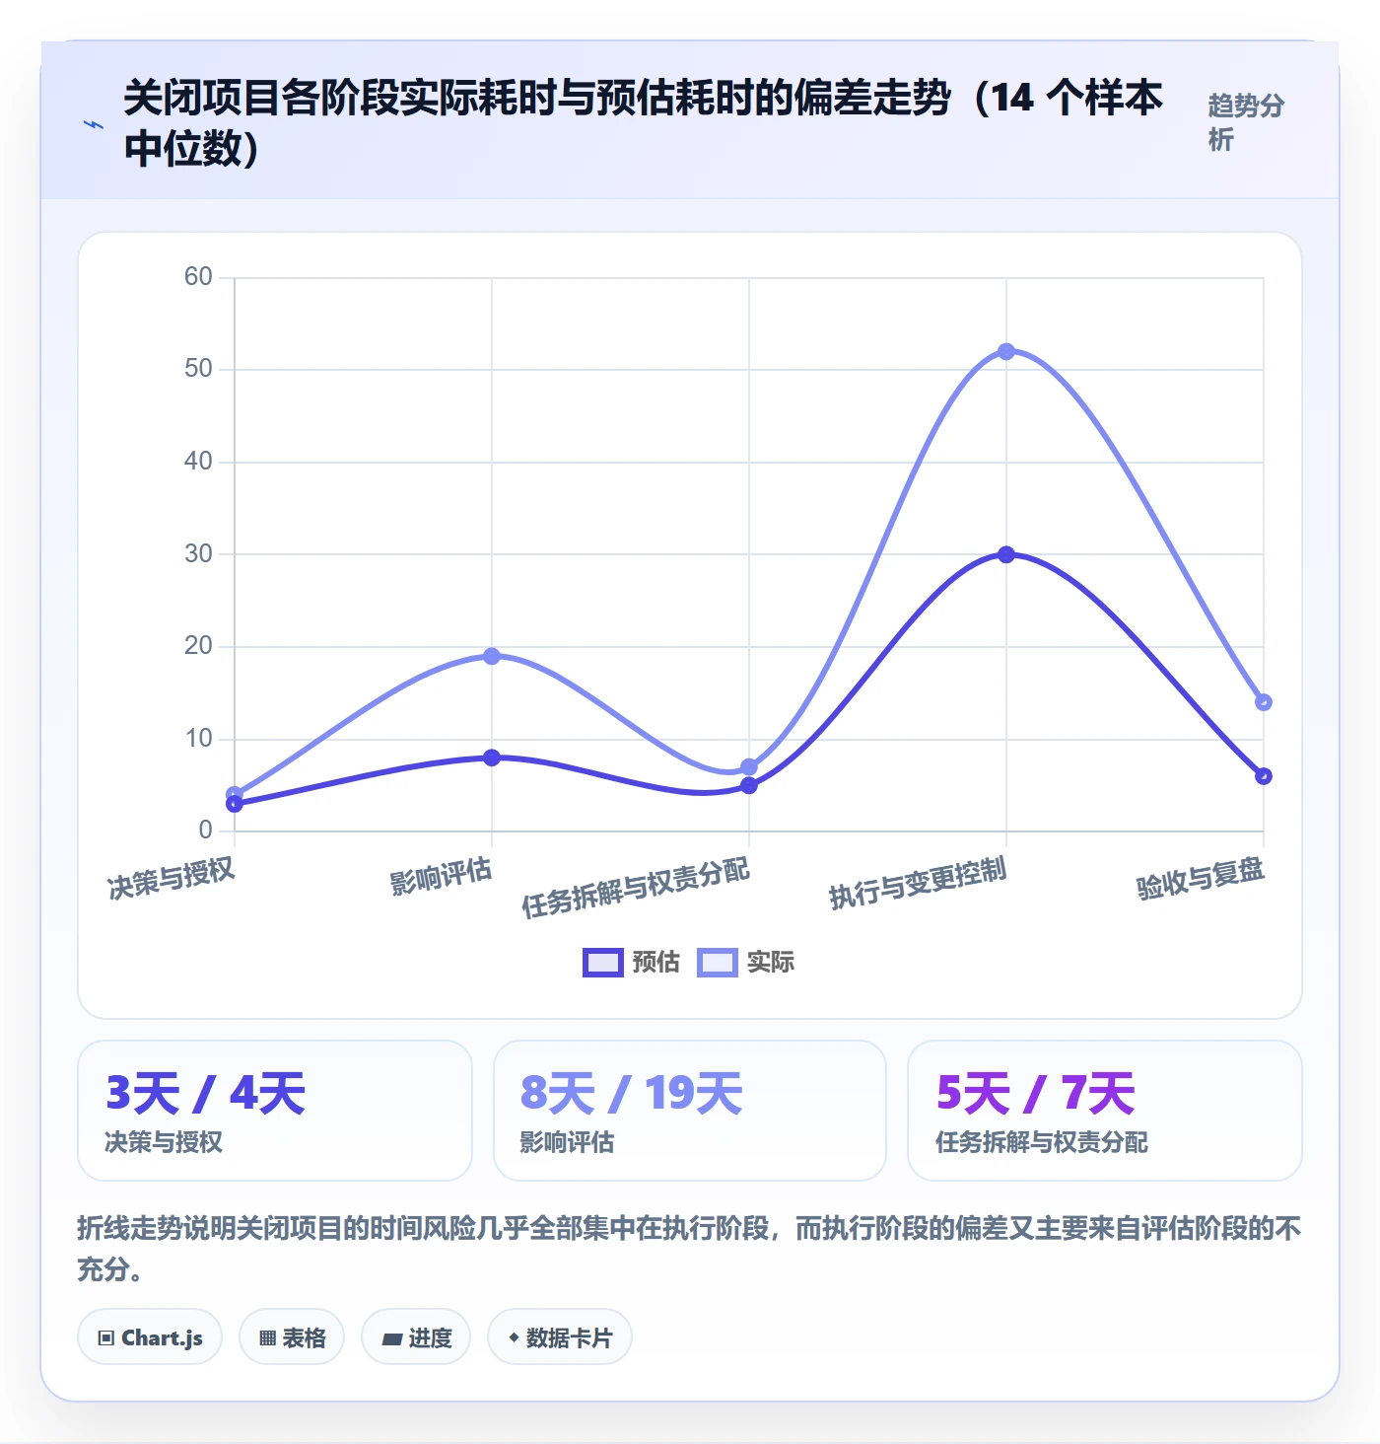This screenshot has width=1380, height=1444.
Task: Select the 8天 / 19天 影响评估 card
Action: coord(690,1111)
